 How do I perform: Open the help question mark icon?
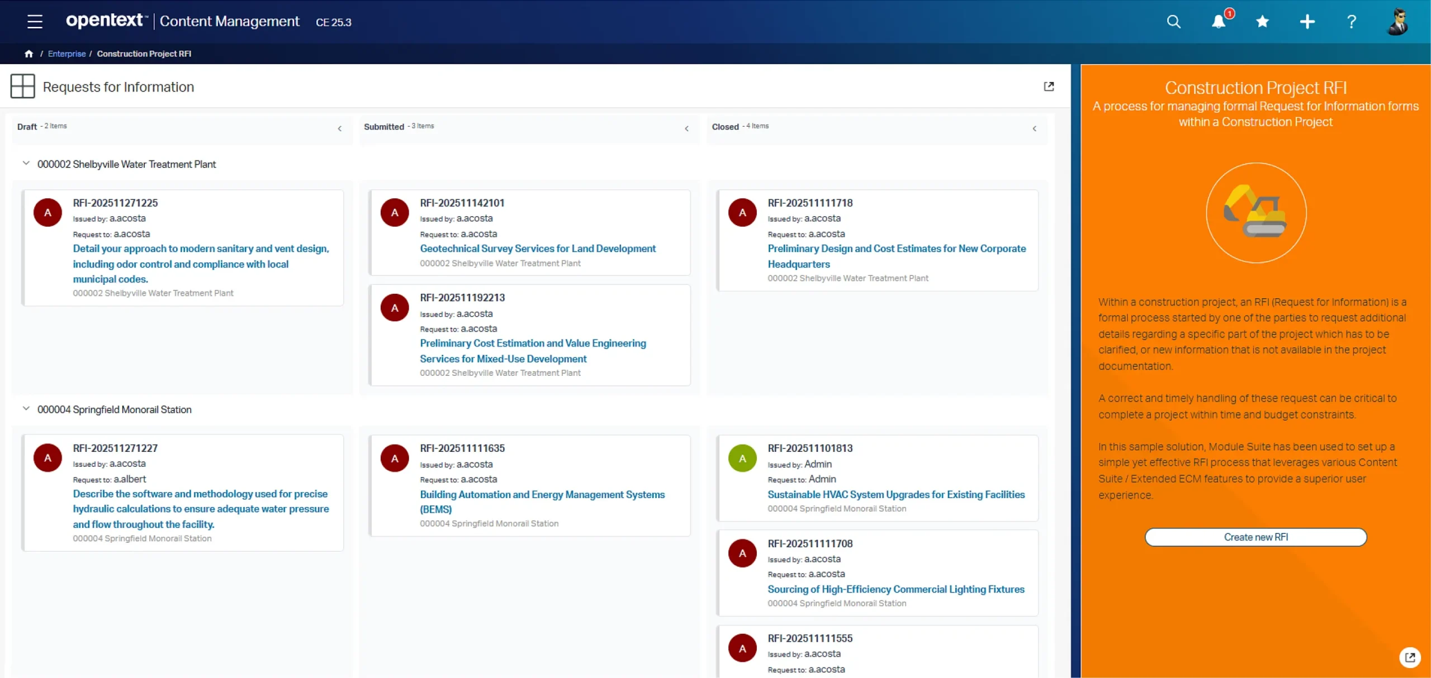coord(1351,22)
